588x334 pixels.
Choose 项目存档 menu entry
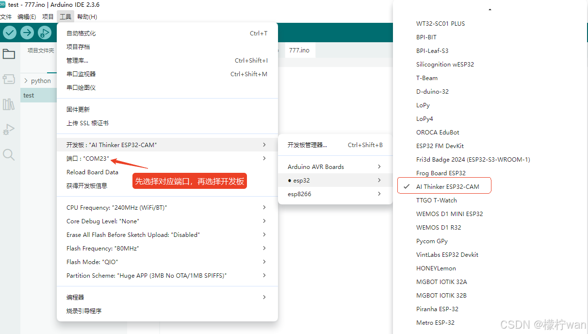click(x=167, y=47)
